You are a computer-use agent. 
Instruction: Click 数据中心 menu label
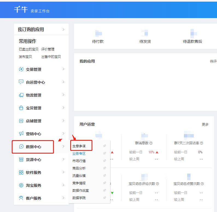[34, 147]
